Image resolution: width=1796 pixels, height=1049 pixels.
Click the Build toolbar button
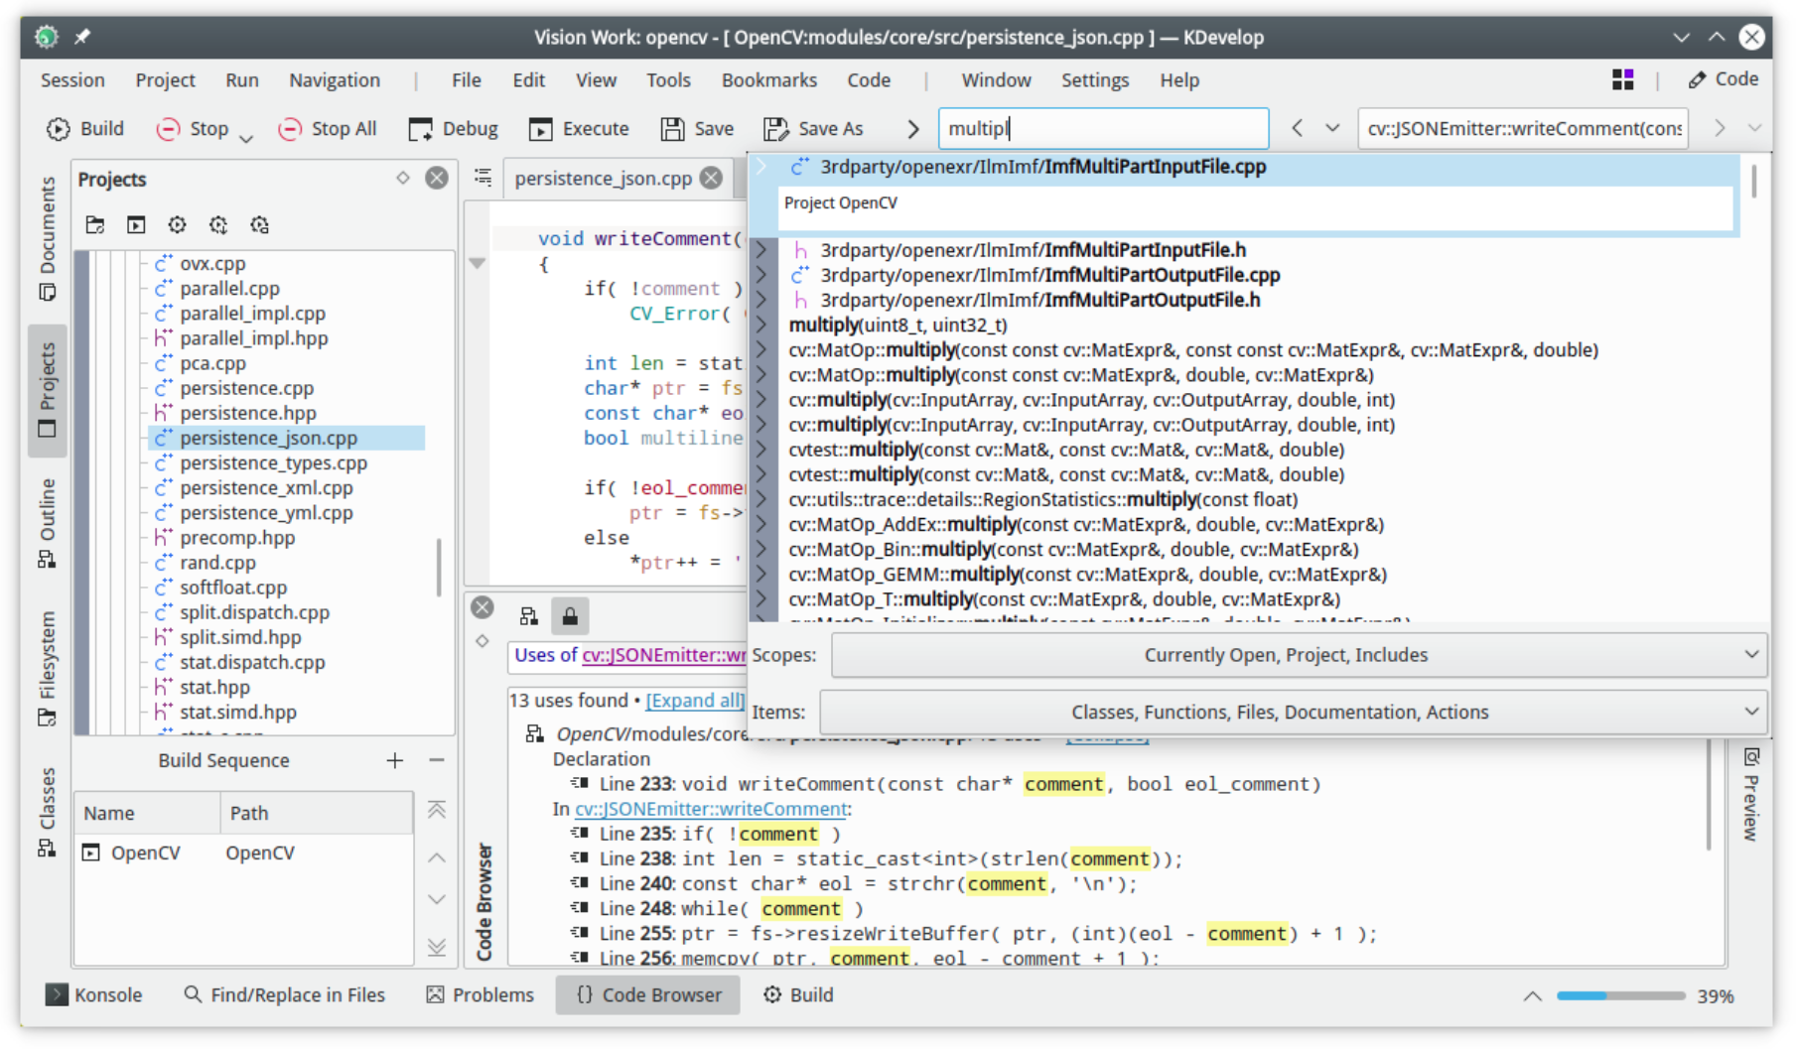[x=85, y=129]
